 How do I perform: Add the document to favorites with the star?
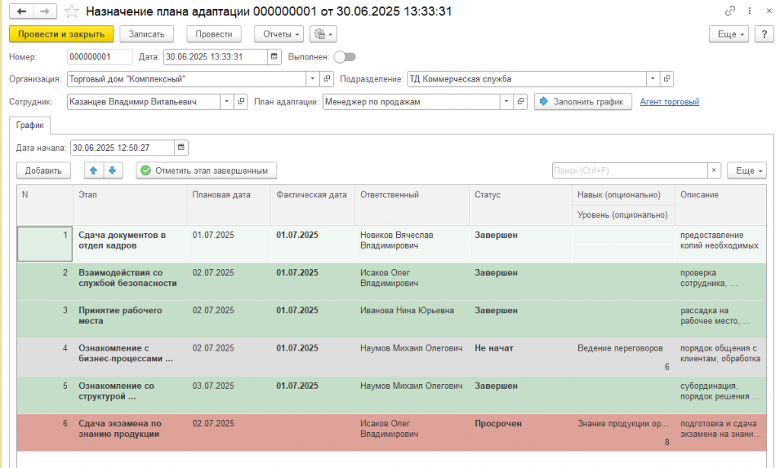pos(72,11)
